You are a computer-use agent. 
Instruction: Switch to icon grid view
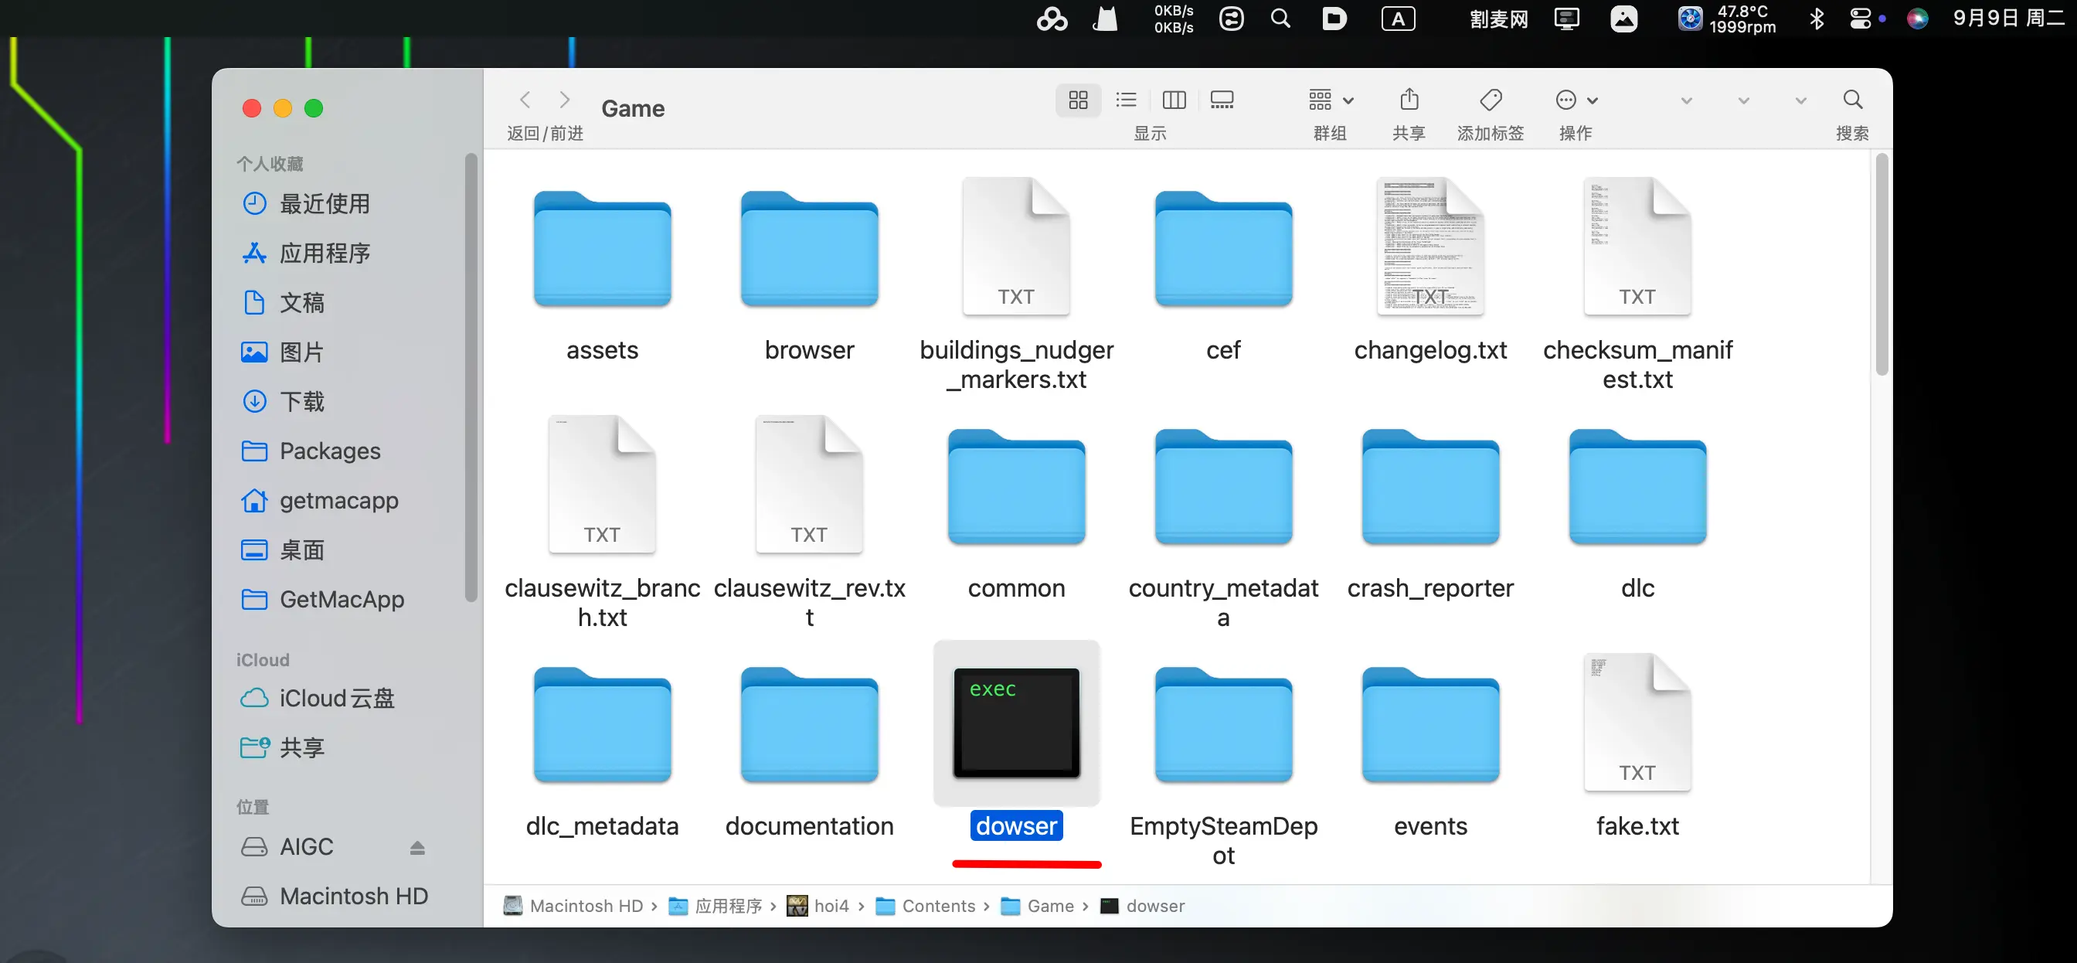1078,100
